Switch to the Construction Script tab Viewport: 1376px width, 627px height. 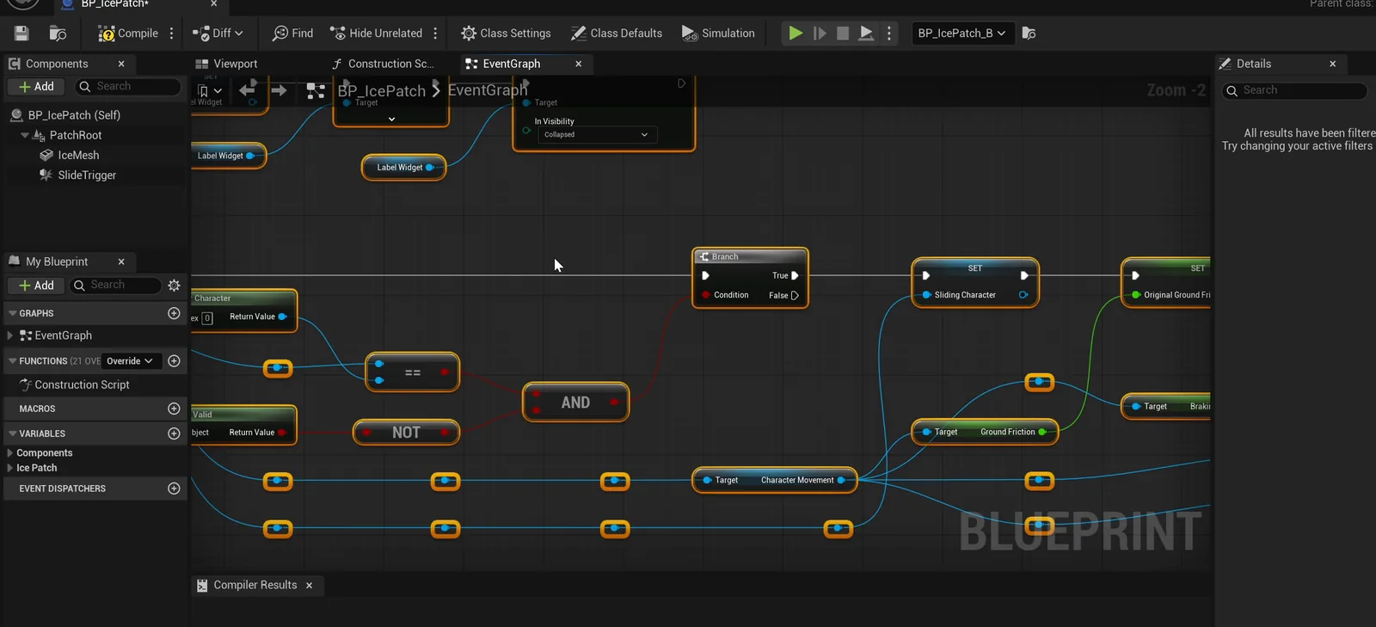(383, 64)
